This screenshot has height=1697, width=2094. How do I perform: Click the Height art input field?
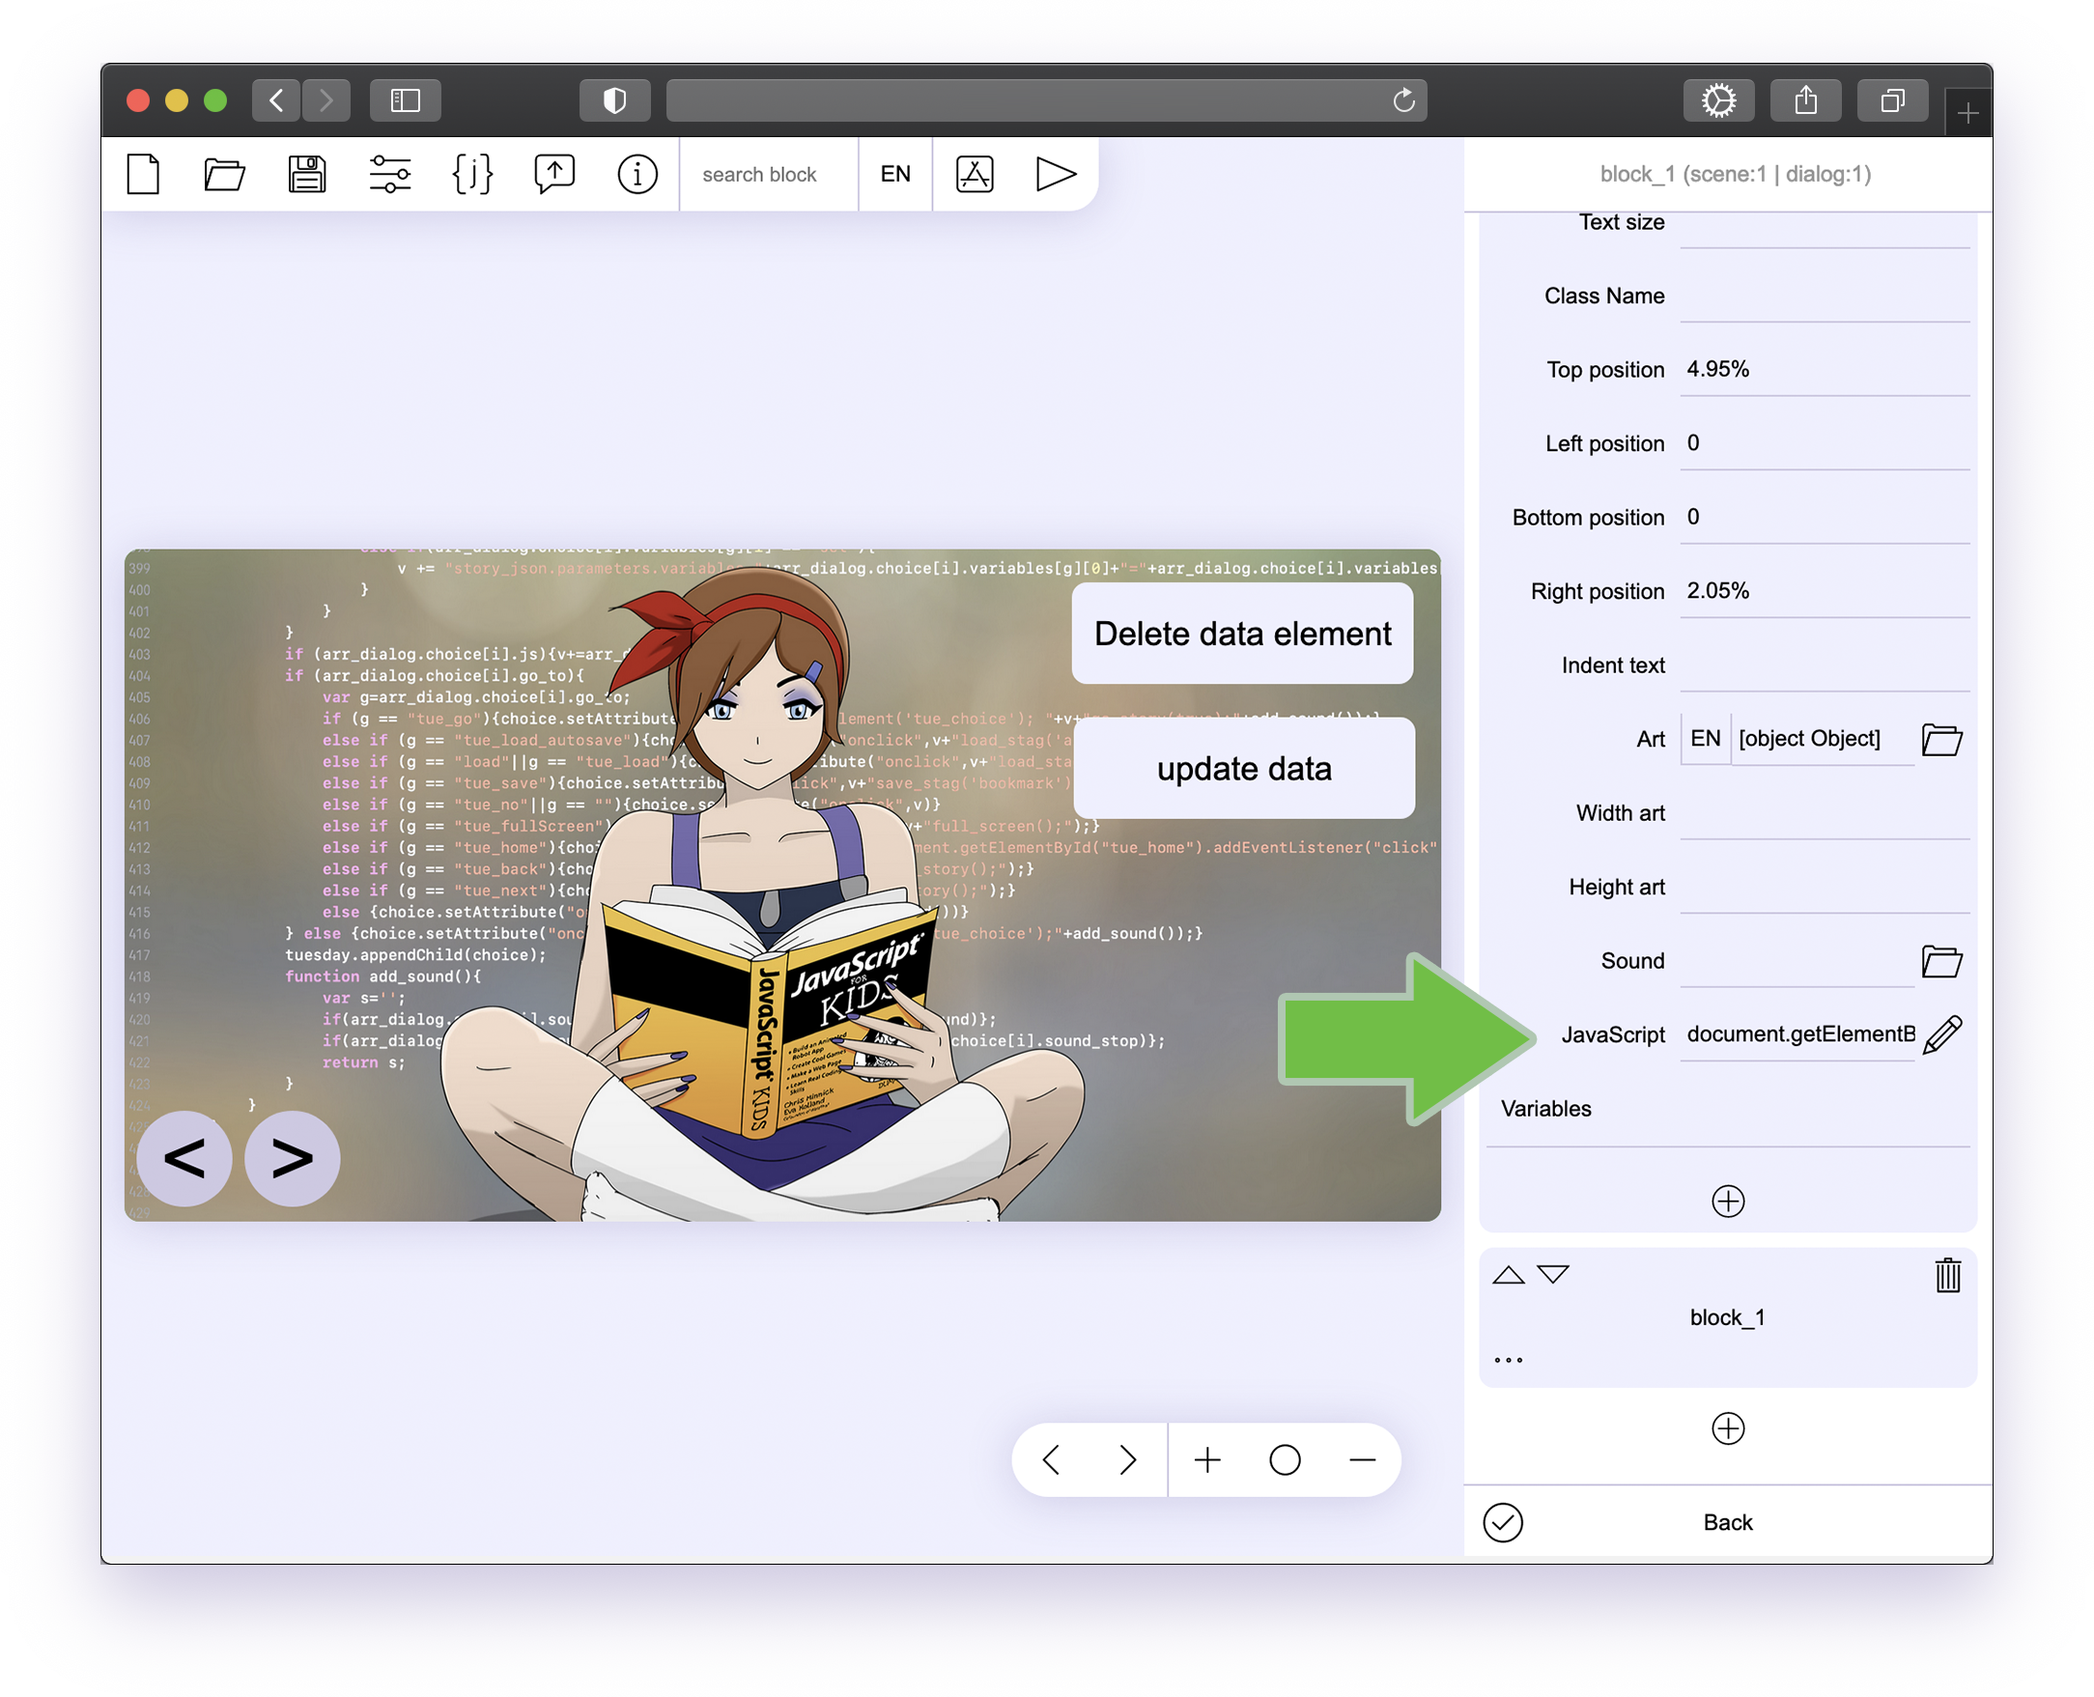pos(1825,888)
